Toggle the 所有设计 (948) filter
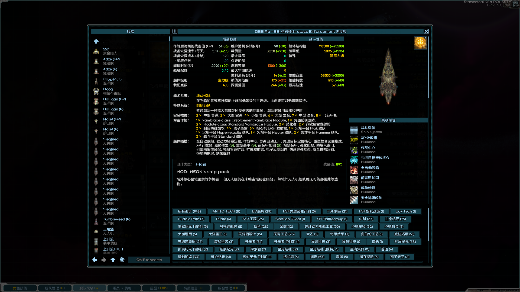This screenshot has height=292, width=520. point(189,211)
